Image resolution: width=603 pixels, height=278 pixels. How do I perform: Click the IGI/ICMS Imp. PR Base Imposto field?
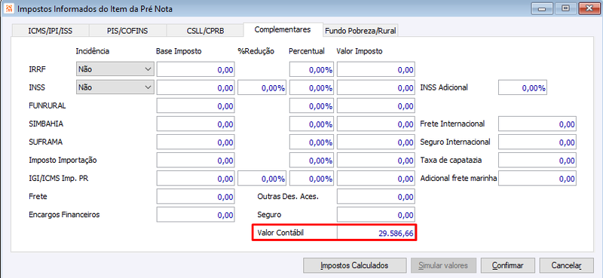point(196,179)
